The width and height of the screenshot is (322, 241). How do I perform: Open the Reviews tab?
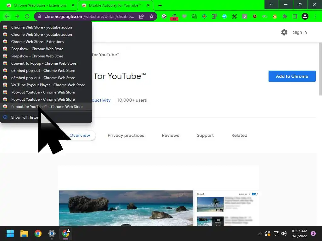[170, 136]
